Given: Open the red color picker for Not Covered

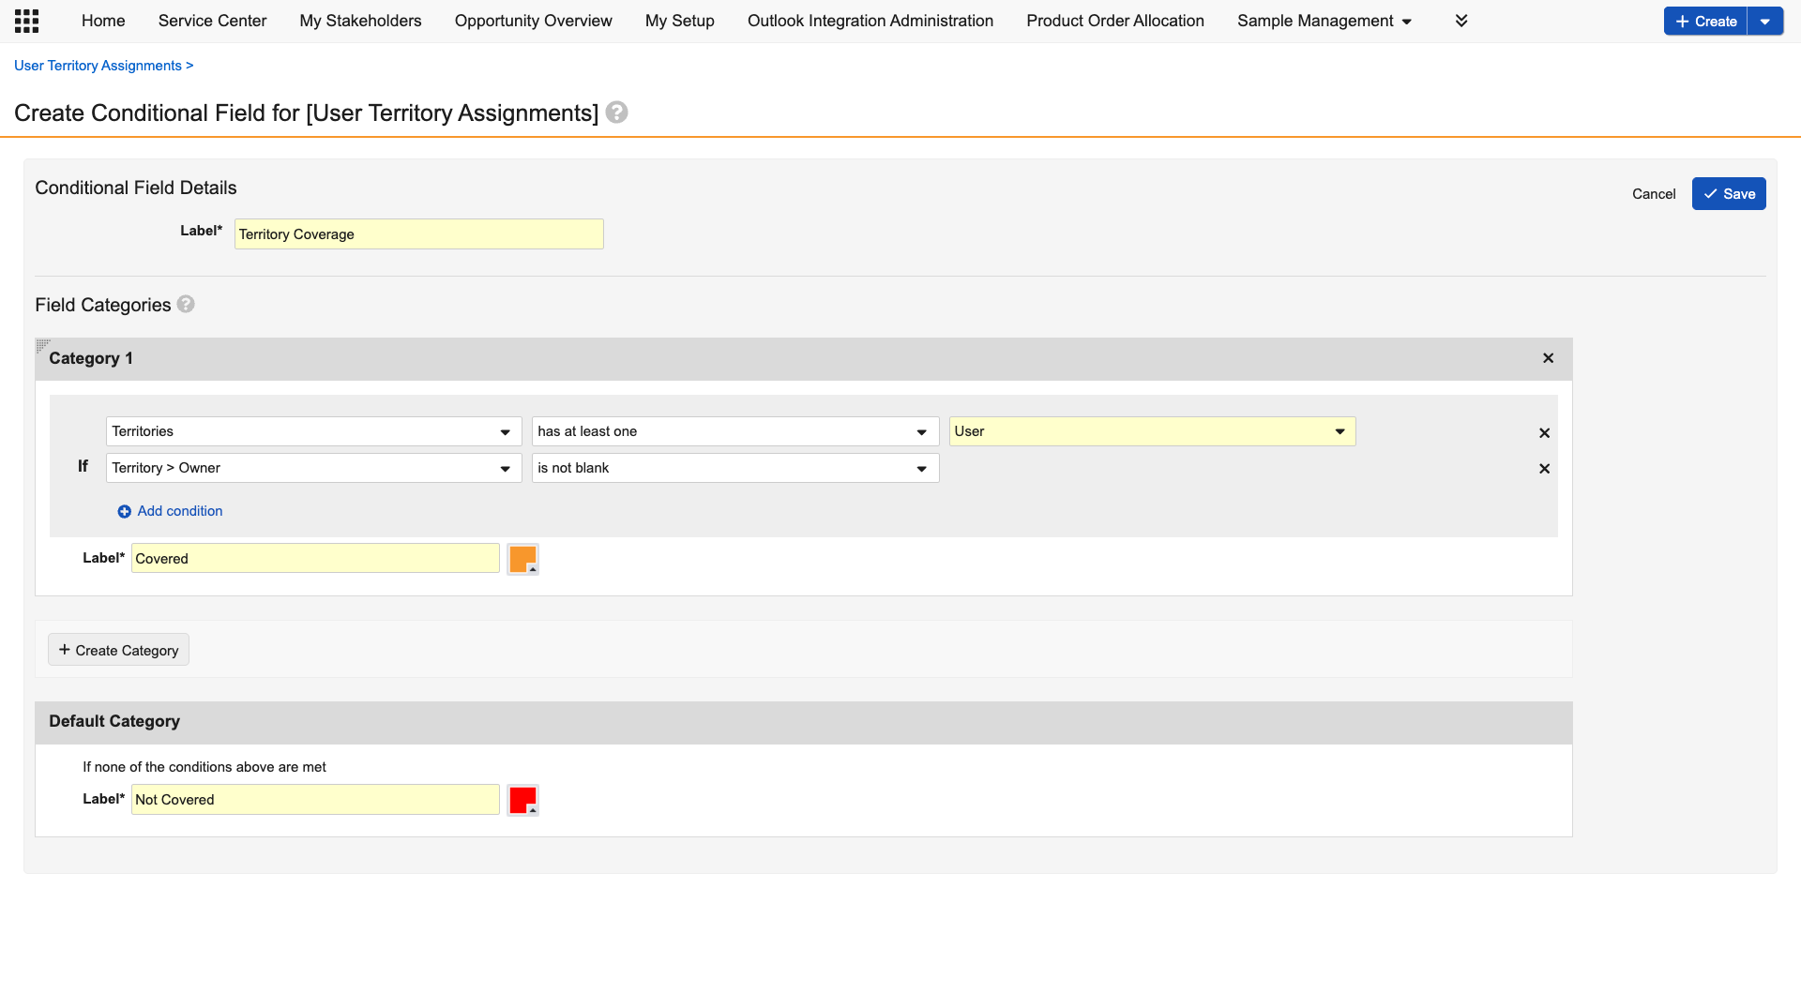Looking at the screenshot, I should click(522, 799).
